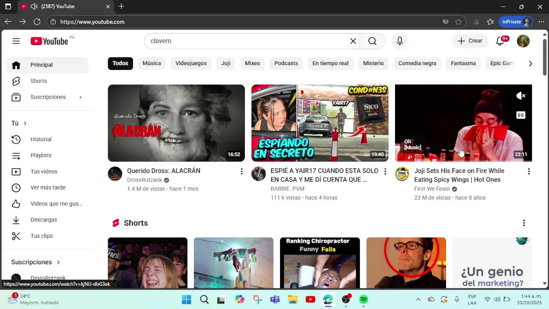Open the Querido Dross ALACRÁN thumbnail
Image resolution: width=549 pixels, height=309 pixels.
pos(176,123)
